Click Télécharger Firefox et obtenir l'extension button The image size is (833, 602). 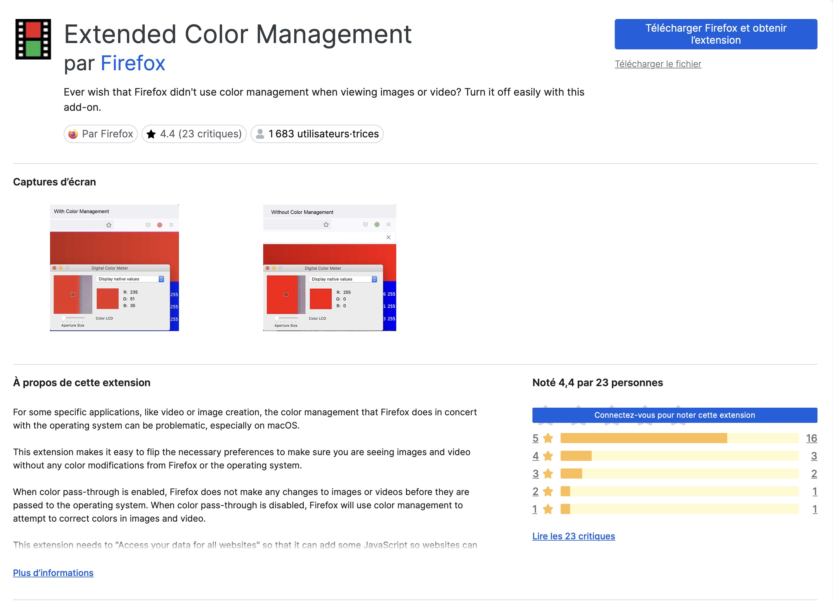715,34
